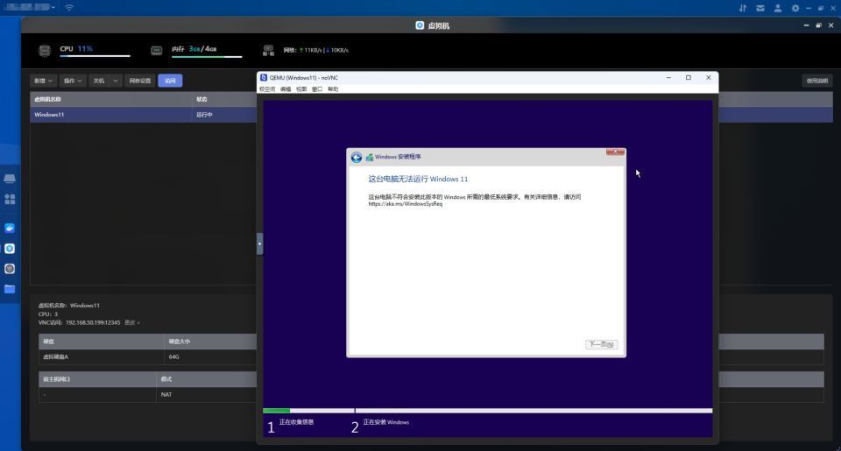Click the 宿主机网口 column header
Screen dimensions: 841x451
click(56, 379)
